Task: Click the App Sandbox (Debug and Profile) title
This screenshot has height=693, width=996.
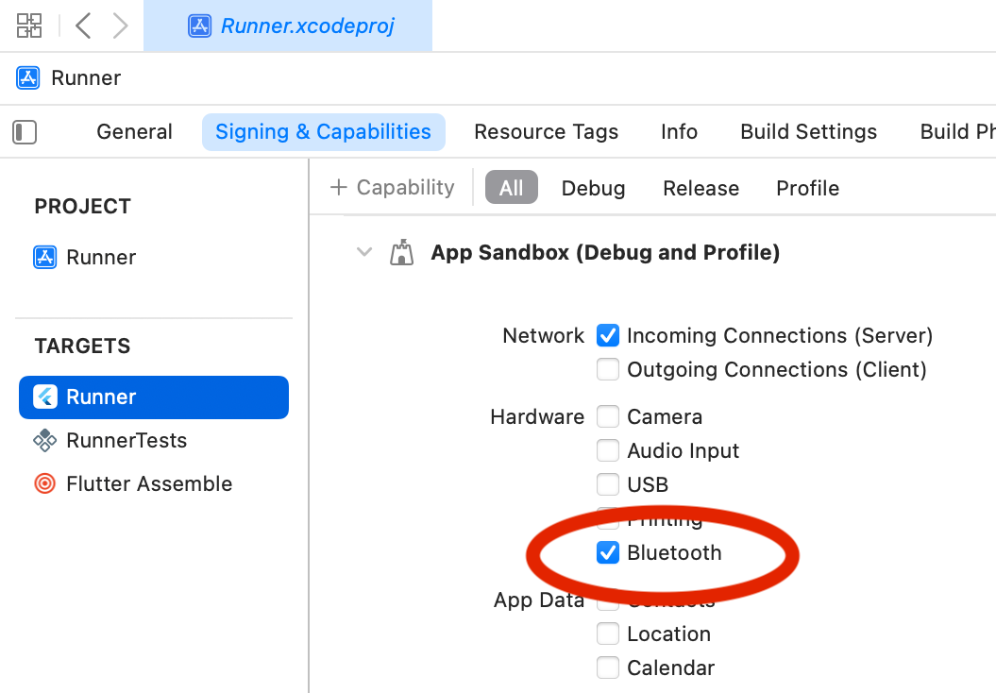Action: 605,252
